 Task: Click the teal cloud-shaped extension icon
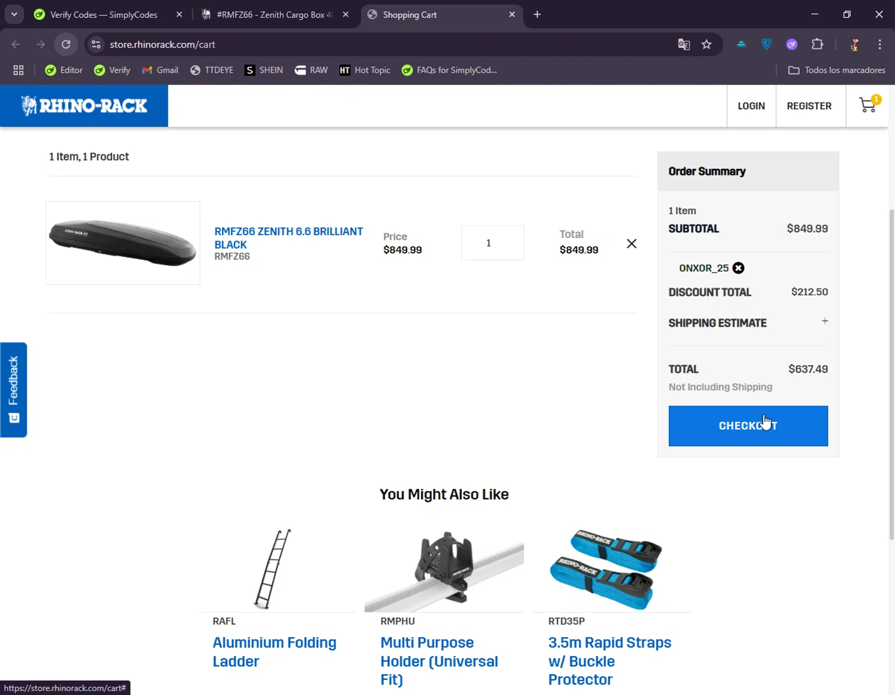point(742,44)
